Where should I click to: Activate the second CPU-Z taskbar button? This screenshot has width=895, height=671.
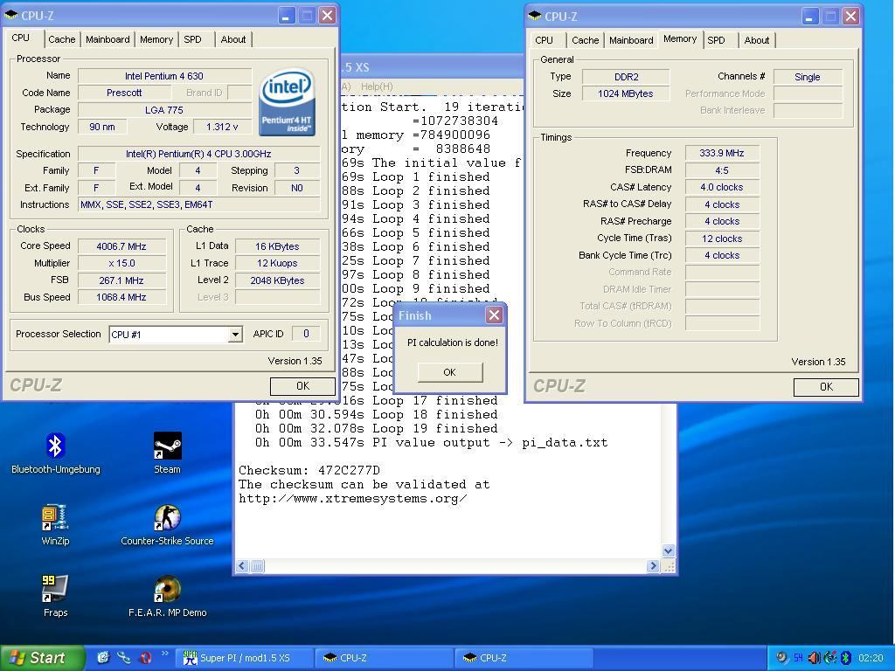pos(524,658)
